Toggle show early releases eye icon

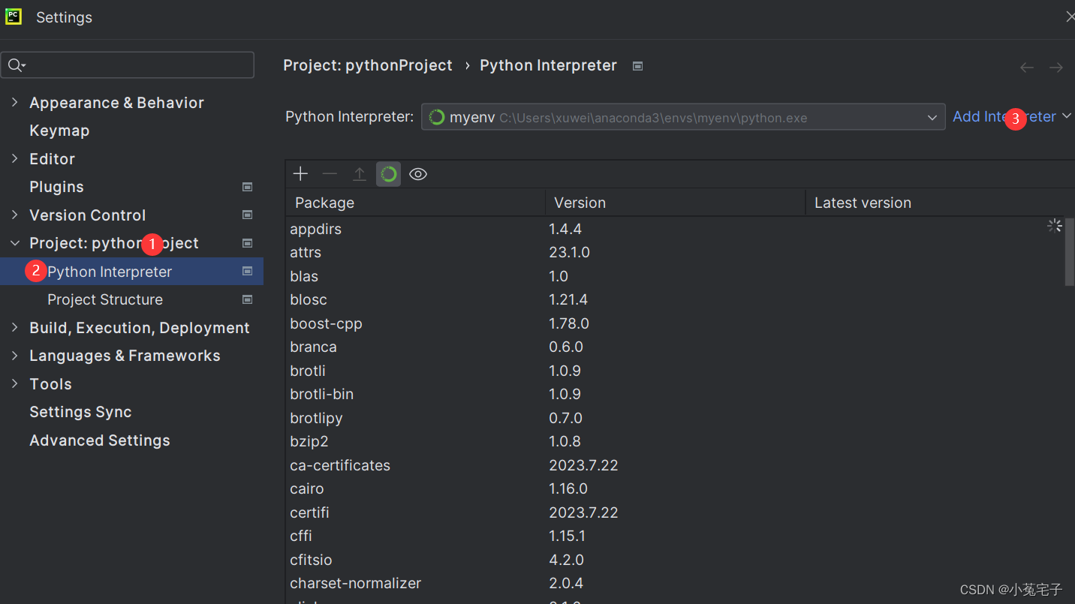pyautogui.click(x=418, y=174)
